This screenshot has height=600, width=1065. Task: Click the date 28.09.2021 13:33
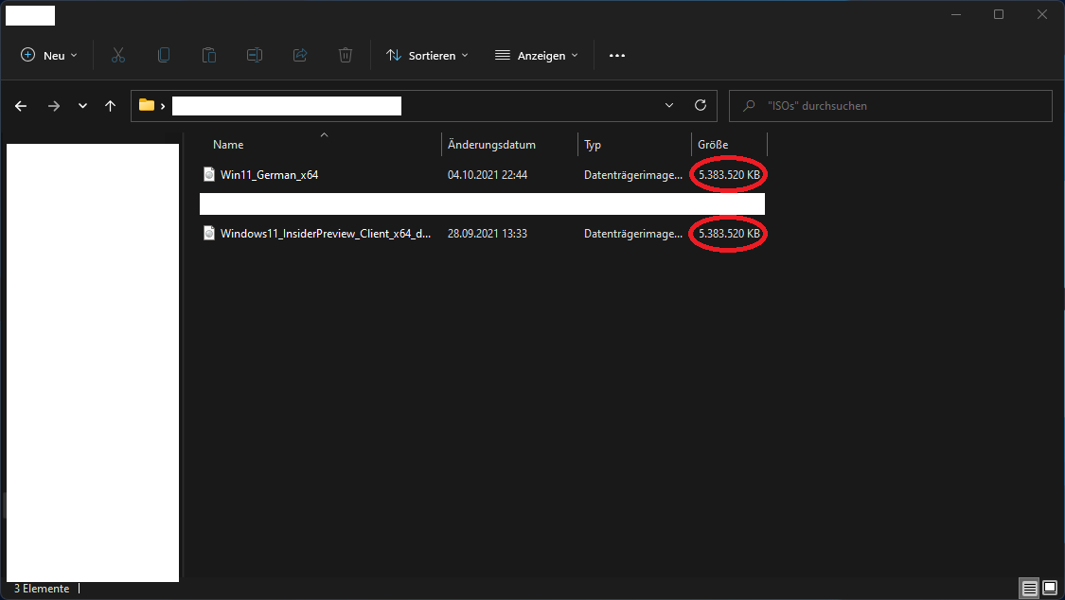pos(488,234)
